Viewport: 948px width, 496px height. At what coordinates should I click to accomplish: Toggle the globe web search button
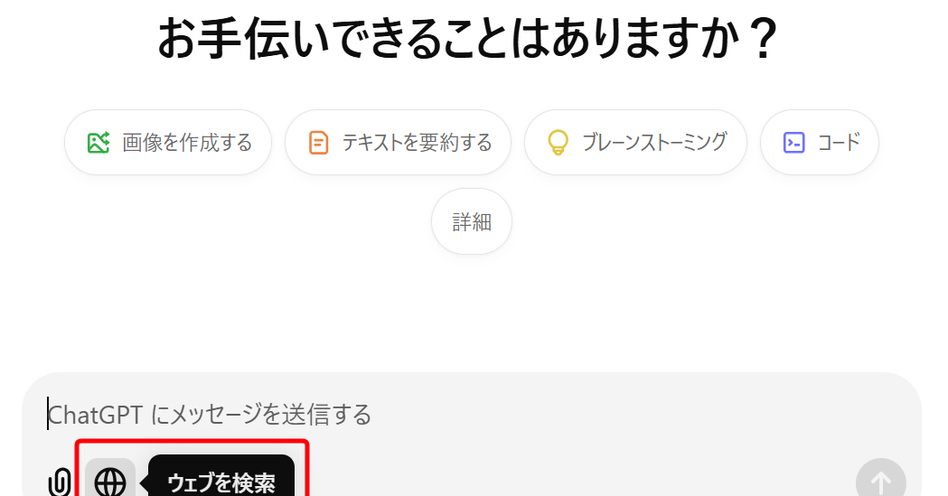110,481
